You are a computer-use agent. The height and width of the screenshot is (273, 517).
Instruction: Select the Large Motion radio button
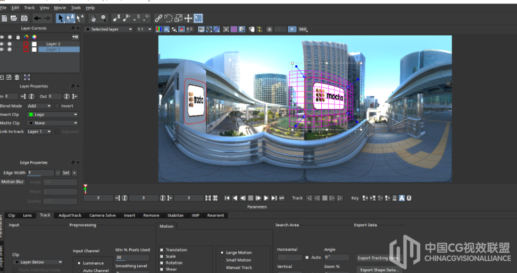(x=222, y=253)
